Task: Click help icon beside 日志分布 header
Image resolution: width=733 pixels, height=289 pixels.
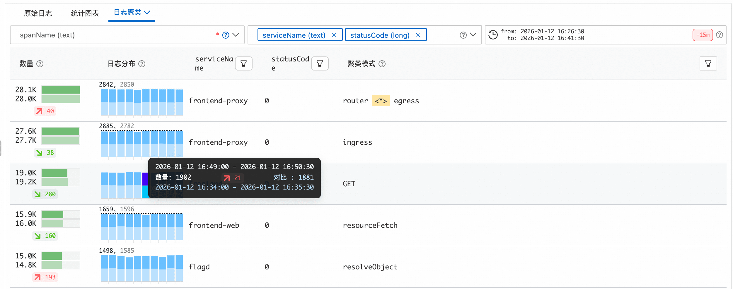Action: pos(142,64)
